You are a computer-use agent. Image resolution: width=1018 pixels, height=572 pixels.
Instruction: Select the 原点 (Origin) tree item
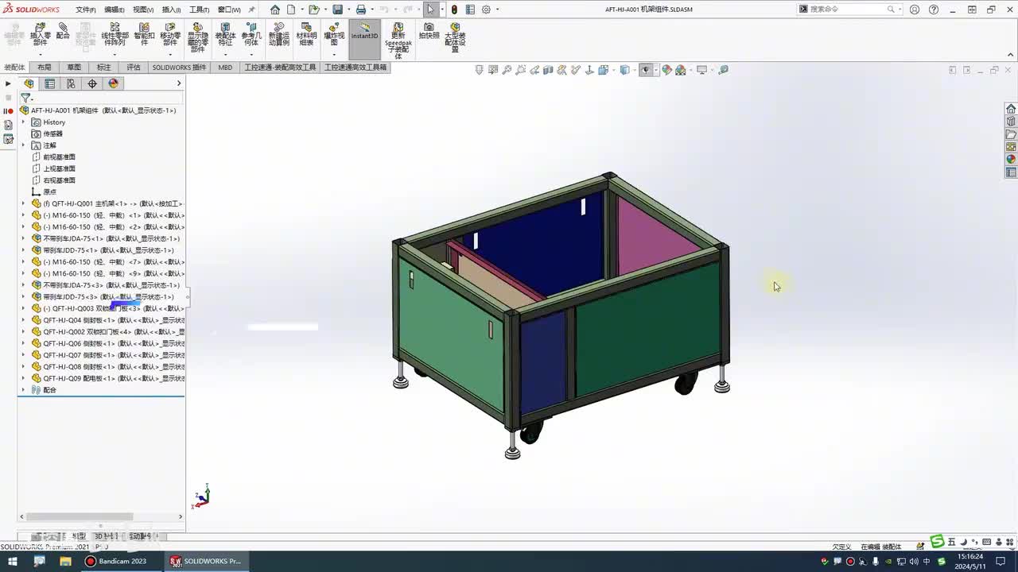pos(49,191)
